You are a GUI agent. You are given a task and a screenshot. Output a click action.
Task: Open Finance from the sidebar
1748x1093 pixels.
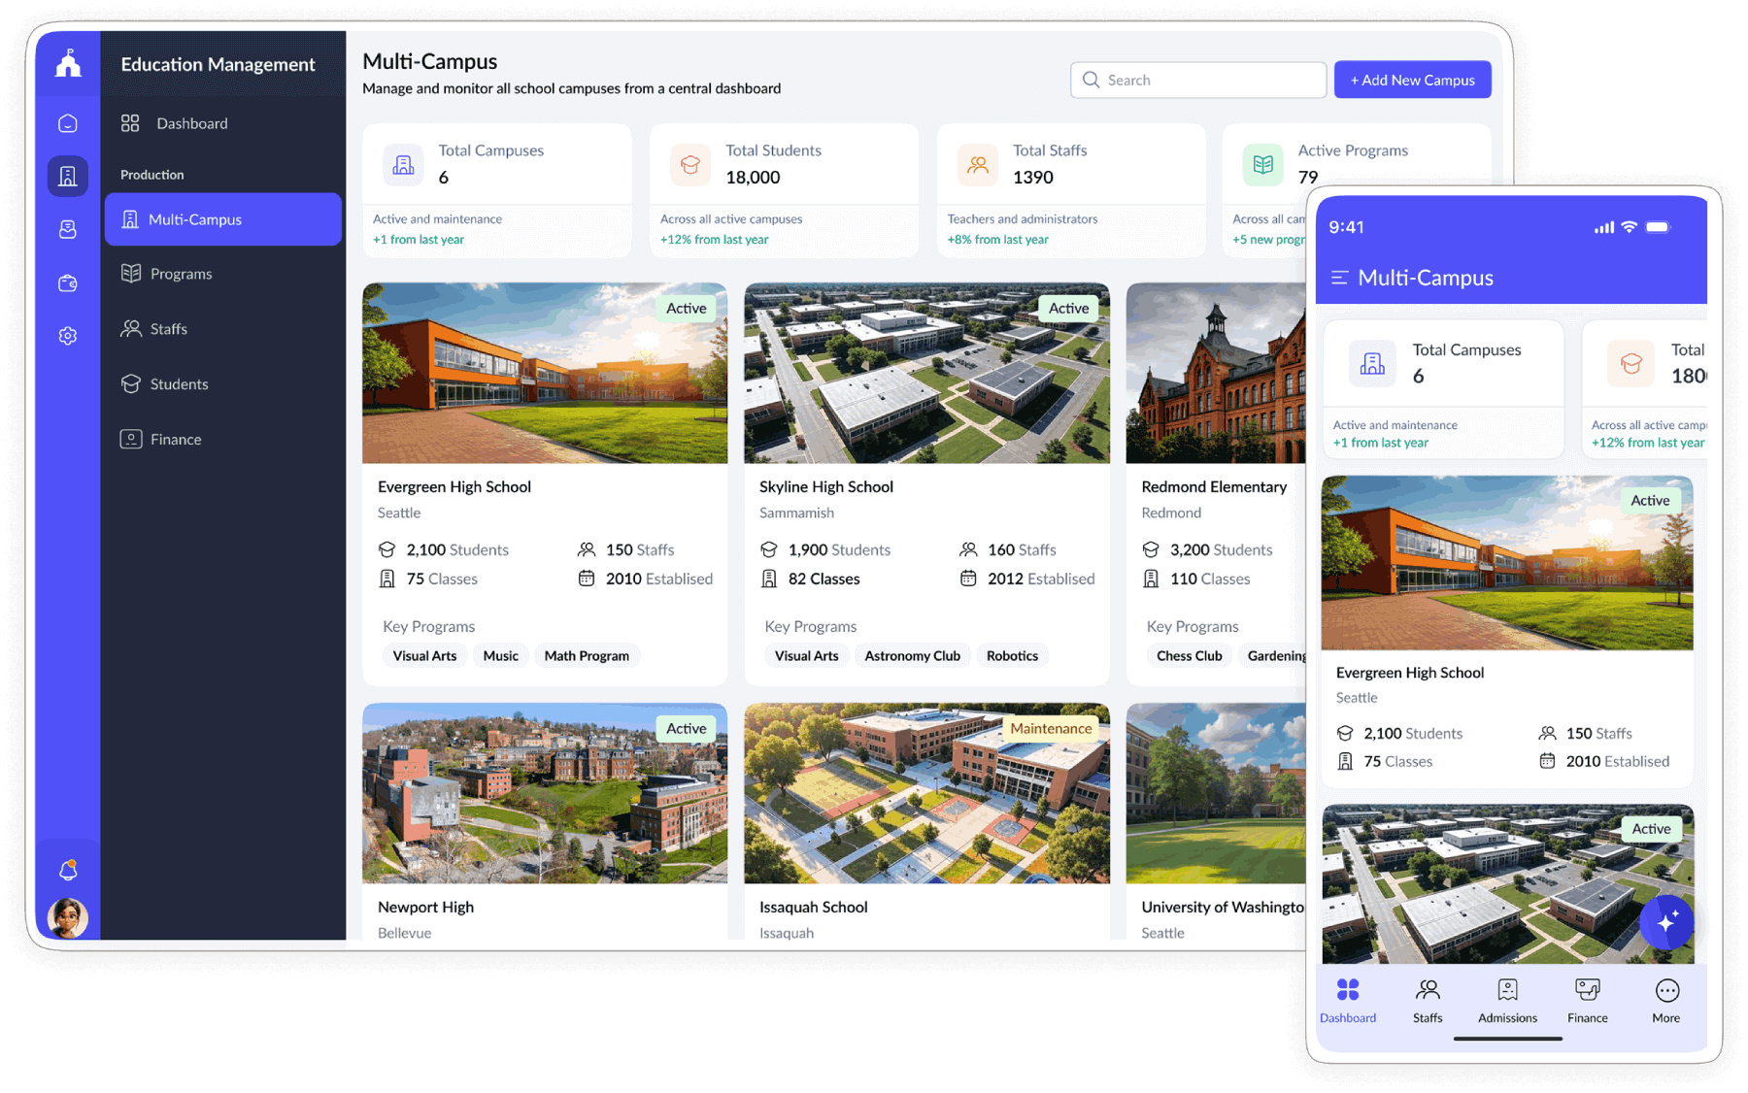(175, 439)
